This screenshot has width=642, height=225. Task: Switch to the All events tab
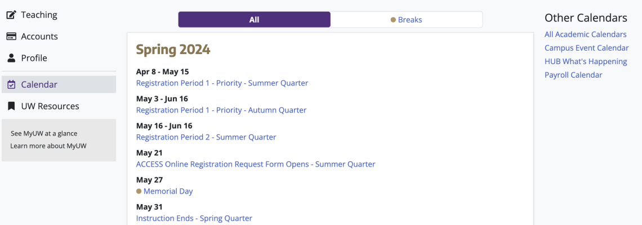(x=254, y=20)
